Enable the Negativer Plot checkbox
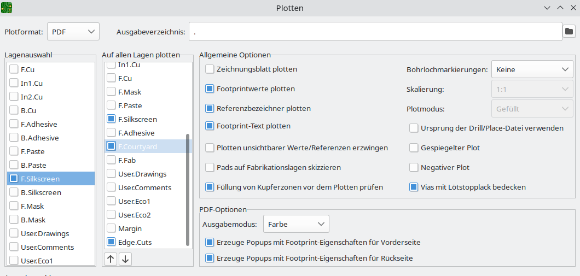 pos(414,167)
